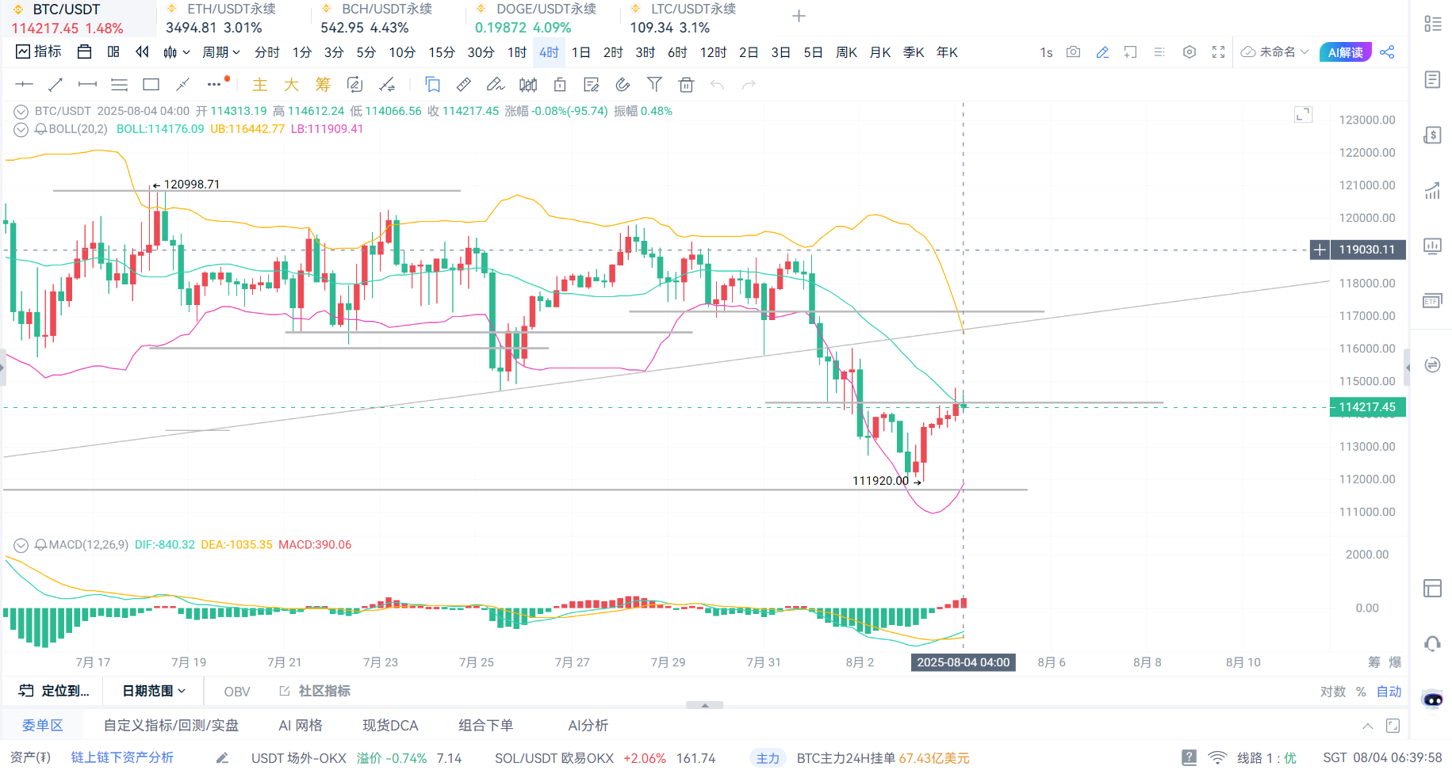
Task: Expand the 周期 period dropdown
Action: click(x=221, y=52)
